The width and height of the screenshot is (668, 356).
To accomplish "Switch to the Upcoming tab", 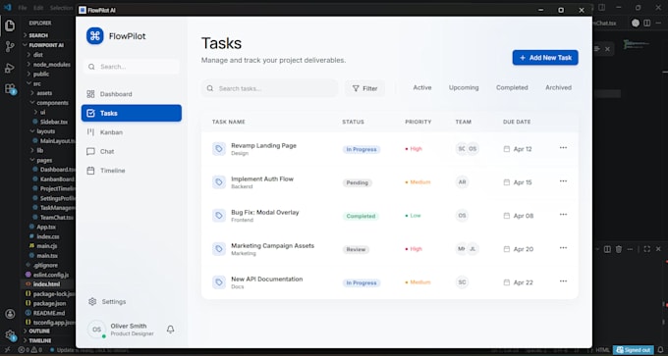I will click(464, 87).
